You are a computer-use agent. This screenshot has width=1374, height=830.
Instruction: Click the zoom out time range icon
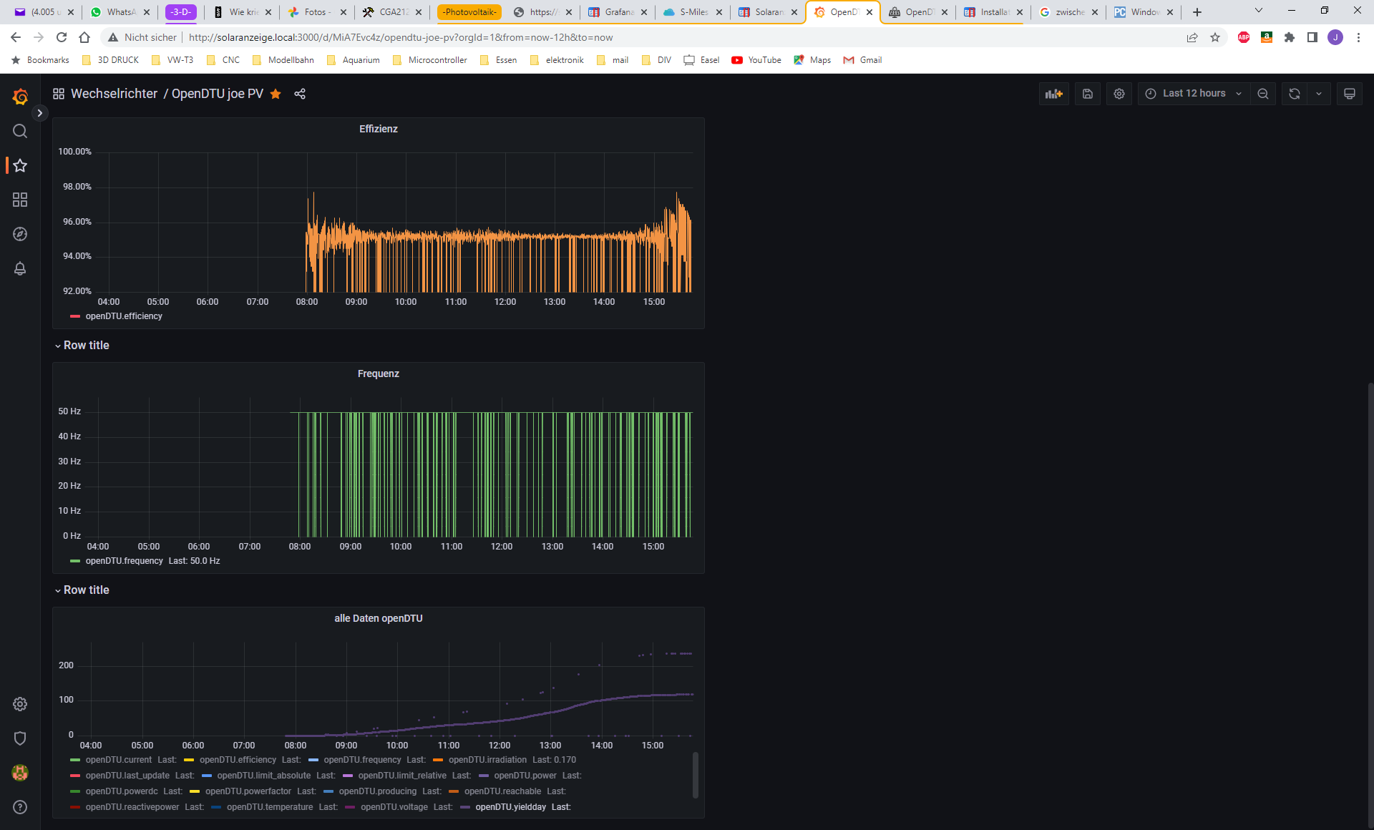(x=1263, y=94)
